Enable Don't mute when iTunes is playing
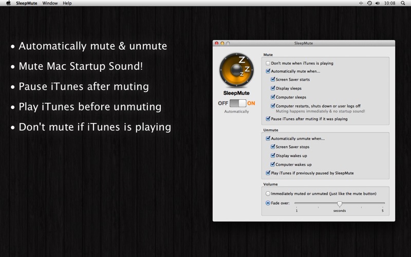 (x=268, y=63)
